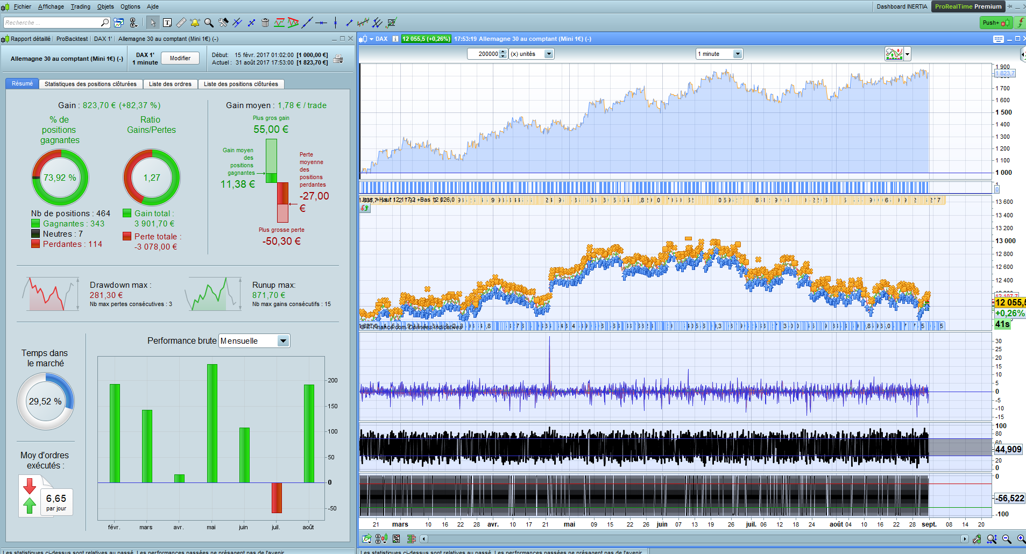Click the trash bin delete objects icon
The image size is (1026, 554).
pyautogui.click(x=265, y=23)
